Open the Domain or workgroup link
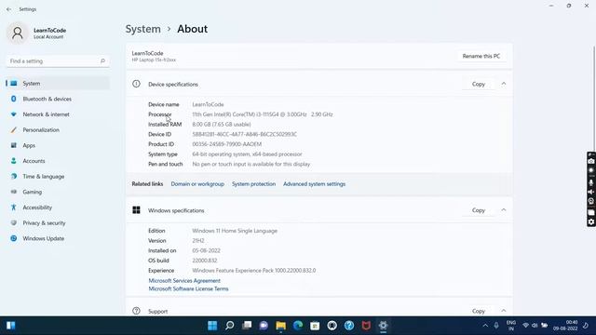Image resolution: width=596 pixels, height=335 pixels. click(197, 184)
